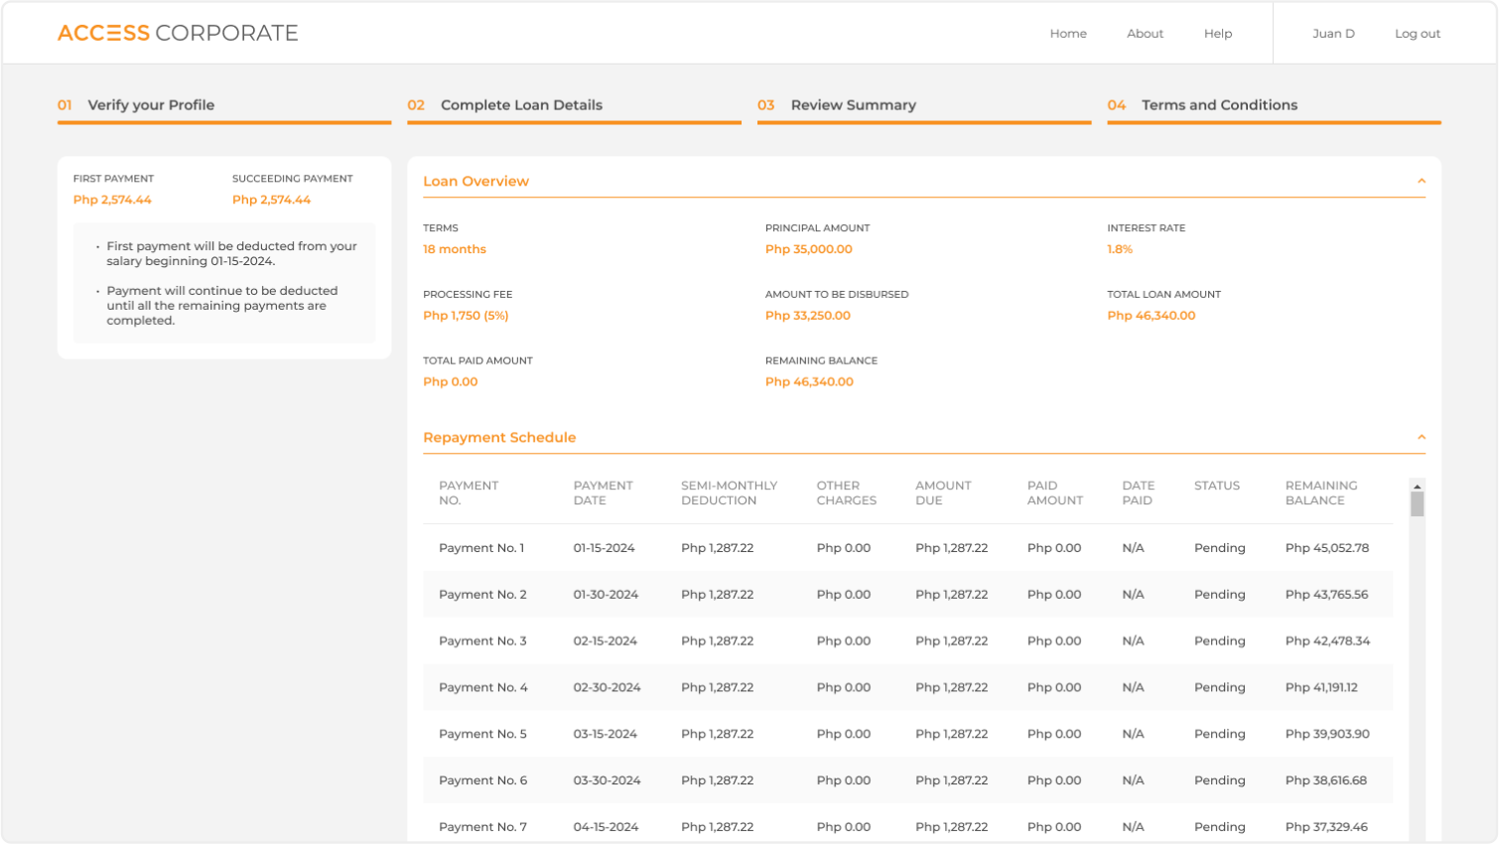Select the Payment No. 4 row
Viewport: 1499px width, 844px height.
[x=907, y=687]
